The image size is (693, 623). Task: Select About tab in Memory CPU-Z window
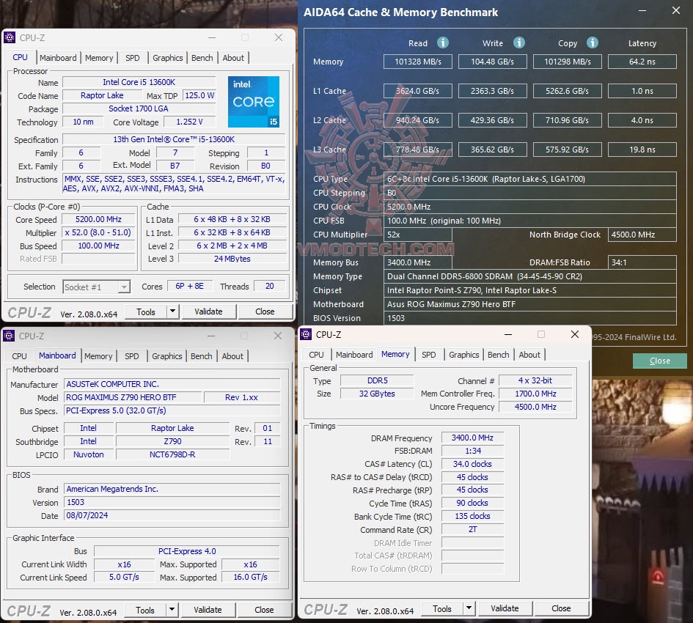click(x=529, y=355)
